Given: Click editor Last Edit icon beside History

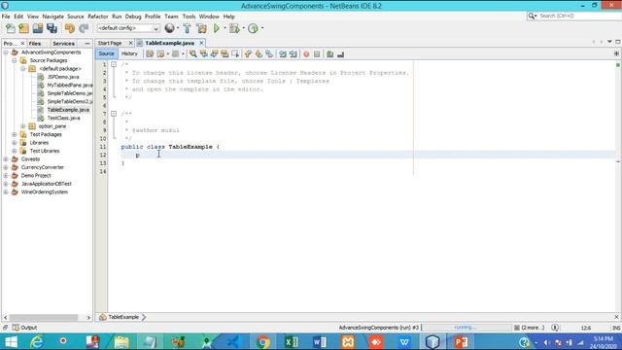Looking at the screenshot, I should 150,54.
